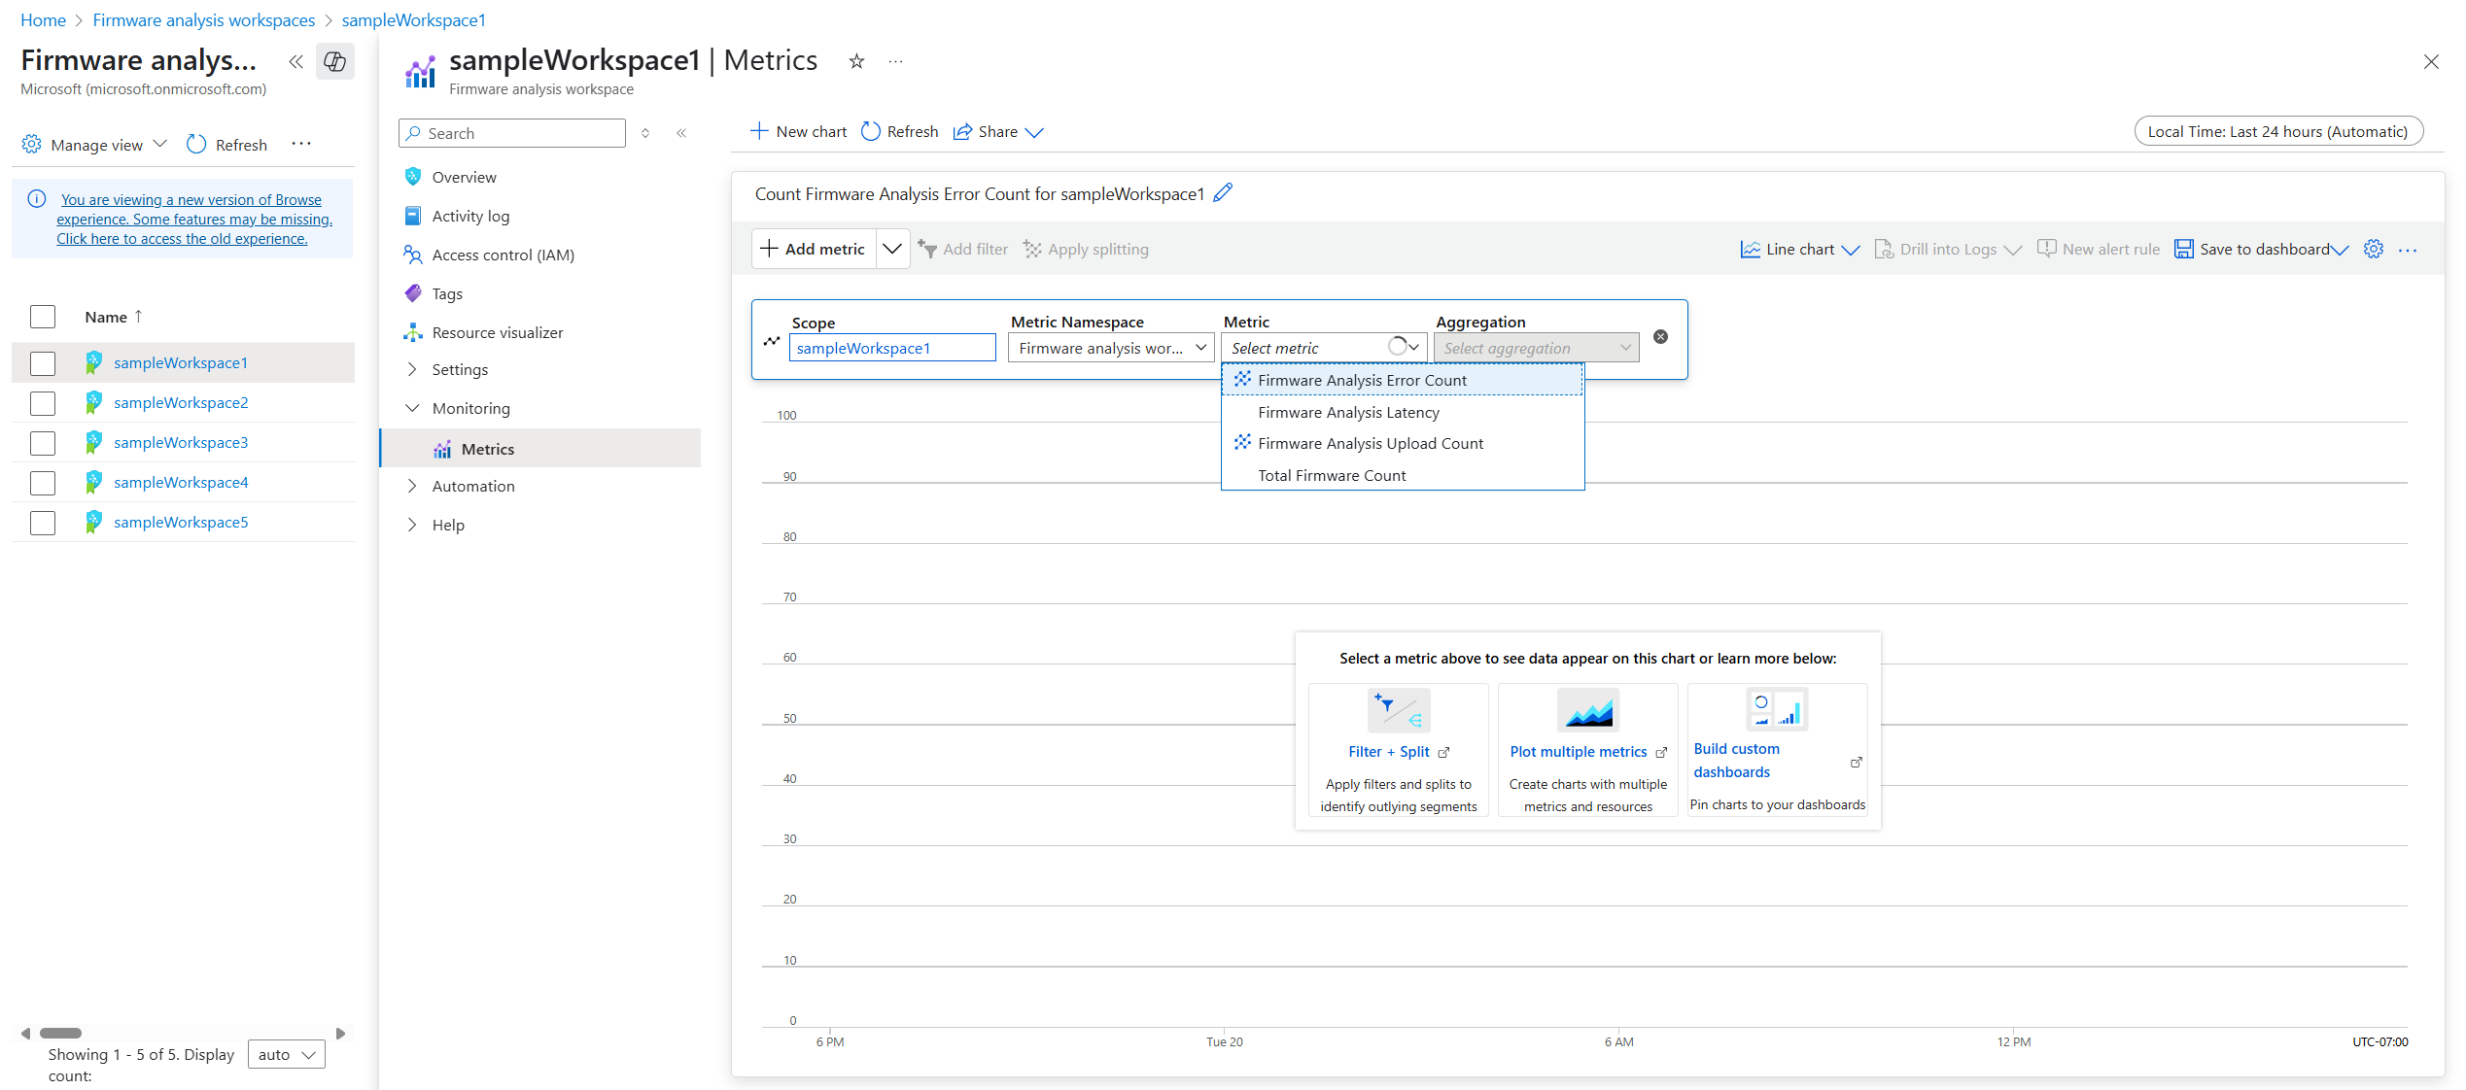Click the Save to dashboard icon

pyautogui.click(x=2183, y=250)
